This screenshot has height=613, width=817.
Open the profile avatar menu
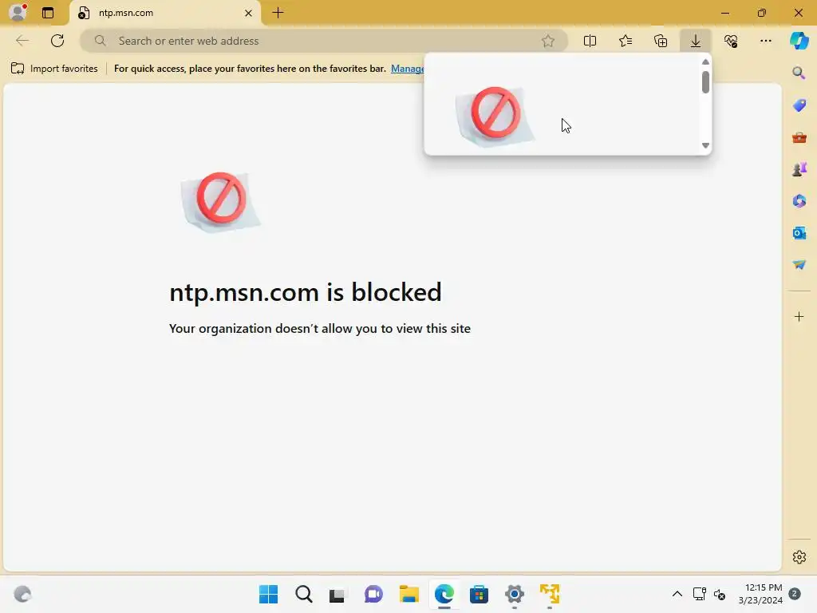(18, 13)
